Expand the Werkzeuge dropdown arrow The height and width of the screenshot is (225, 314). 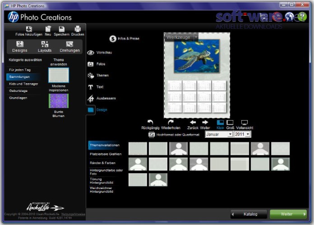196,37
